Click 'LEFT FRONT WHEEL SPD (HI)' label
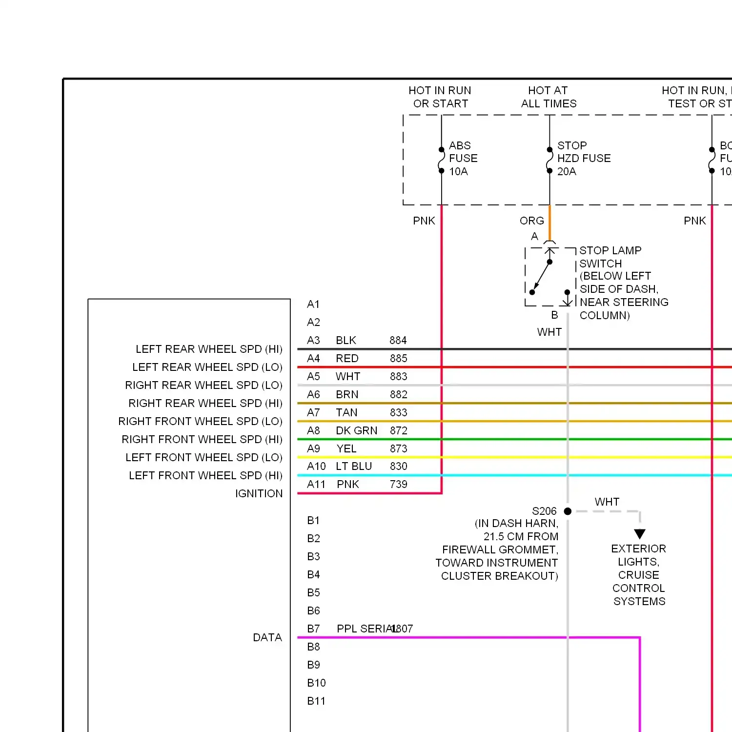The height and width of the screenshot is (732, 732). pyautogui.click(x=205, y=476)
